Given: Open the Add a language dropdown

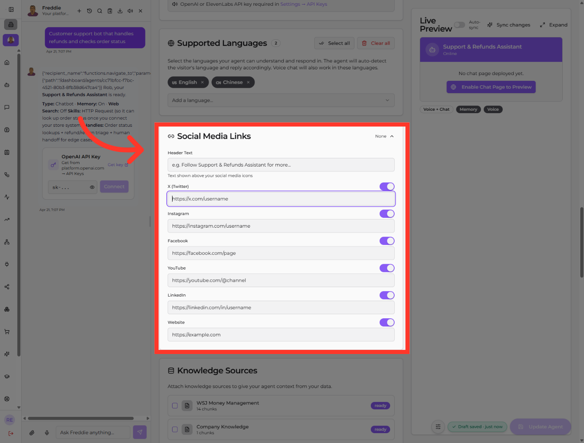Looking at the screenshot, I should point(281,100).
